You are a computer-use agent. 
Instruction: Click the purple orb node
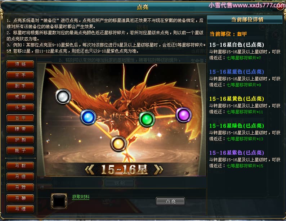coord(184,115)
